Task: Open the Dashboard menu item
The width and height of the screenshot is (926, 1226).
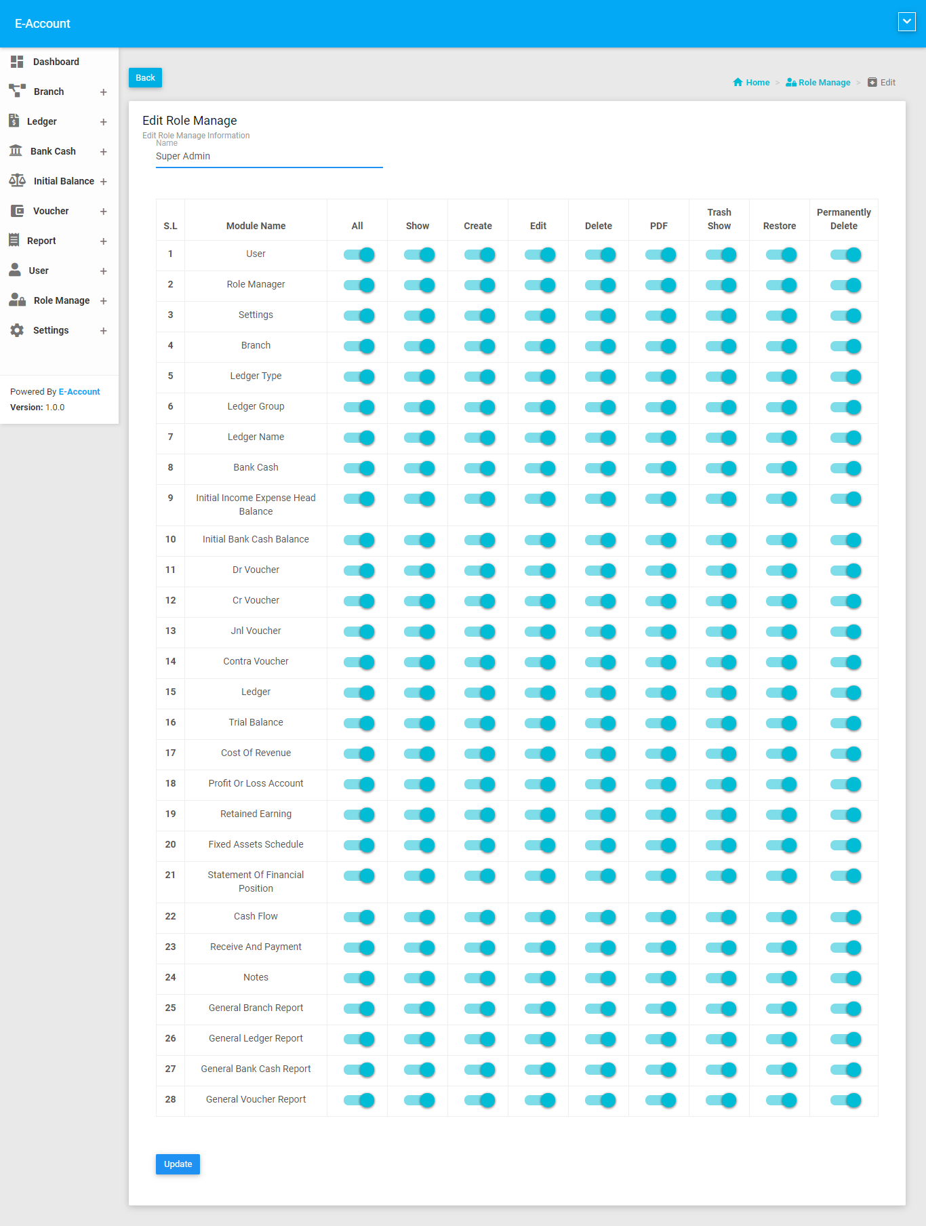Action: point(56,62)
